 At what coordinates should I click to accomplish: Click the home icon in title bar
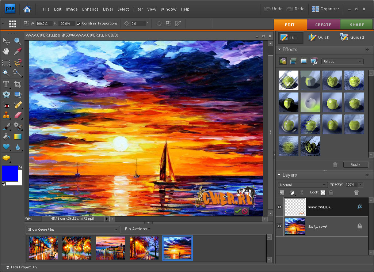click(27, 9)
